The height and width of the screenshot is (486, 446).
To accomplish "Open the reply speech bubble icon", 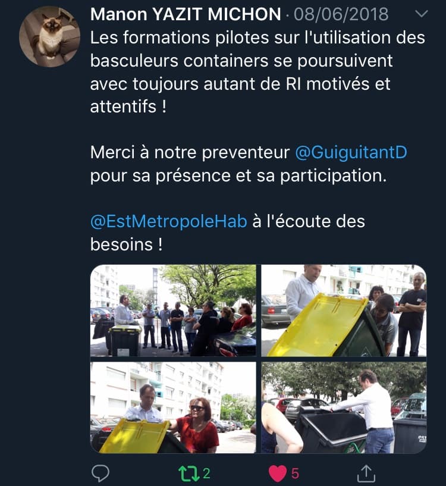I will point(100,474).
